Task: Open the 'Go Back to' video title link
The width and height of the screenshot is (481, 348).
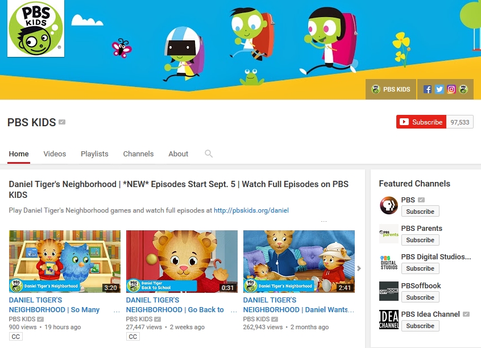Action: point(175,305)
